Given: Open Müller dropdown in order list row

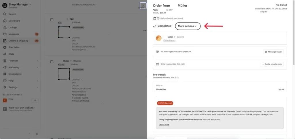Looking at the screenshot, I should click(71, 61).
